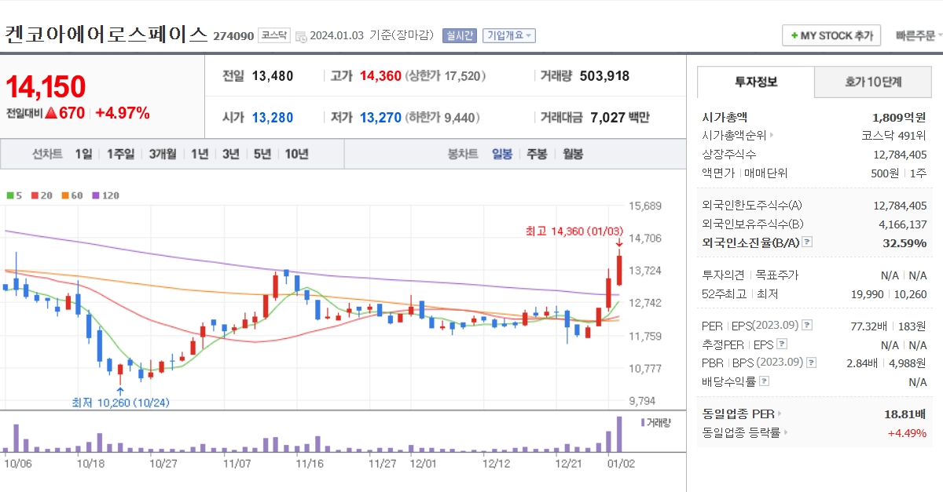Select the 월봉 candlestick chart

tap(572, 154)
